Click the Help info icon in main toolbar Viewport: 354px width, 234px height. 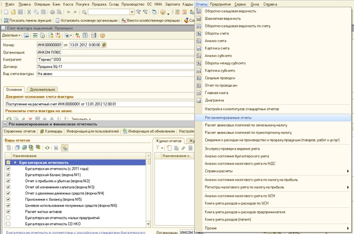[x=163, y=12]
